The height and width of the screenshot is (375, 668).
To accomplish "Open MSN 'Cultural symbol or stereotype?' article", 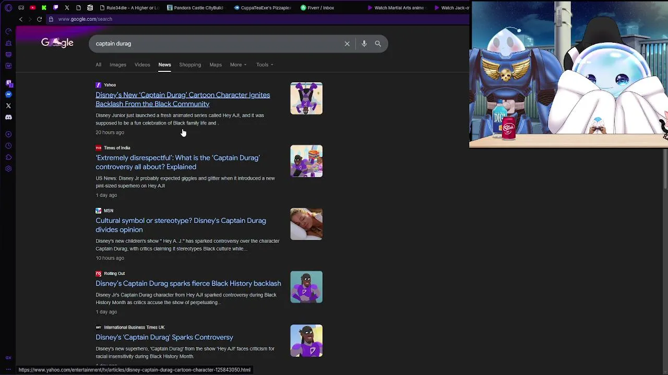I will coord(181,225).
